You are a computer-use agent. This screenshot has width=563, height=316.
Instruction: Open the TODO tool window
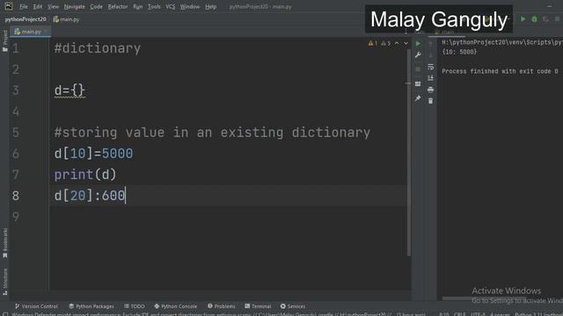(x=135, y=306)
